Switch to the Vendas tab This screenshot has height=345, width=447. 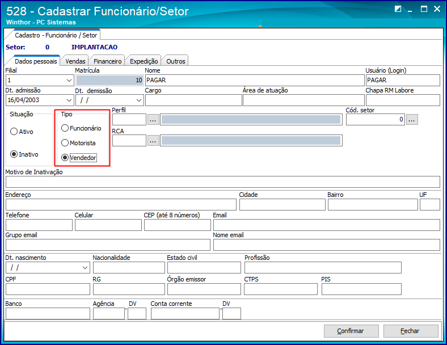(75, 61)
